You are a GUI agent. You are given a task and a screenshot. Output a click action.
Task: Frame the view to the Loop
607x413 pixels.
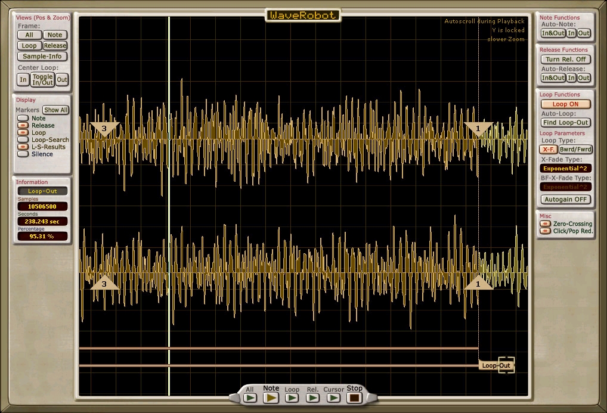29,46
